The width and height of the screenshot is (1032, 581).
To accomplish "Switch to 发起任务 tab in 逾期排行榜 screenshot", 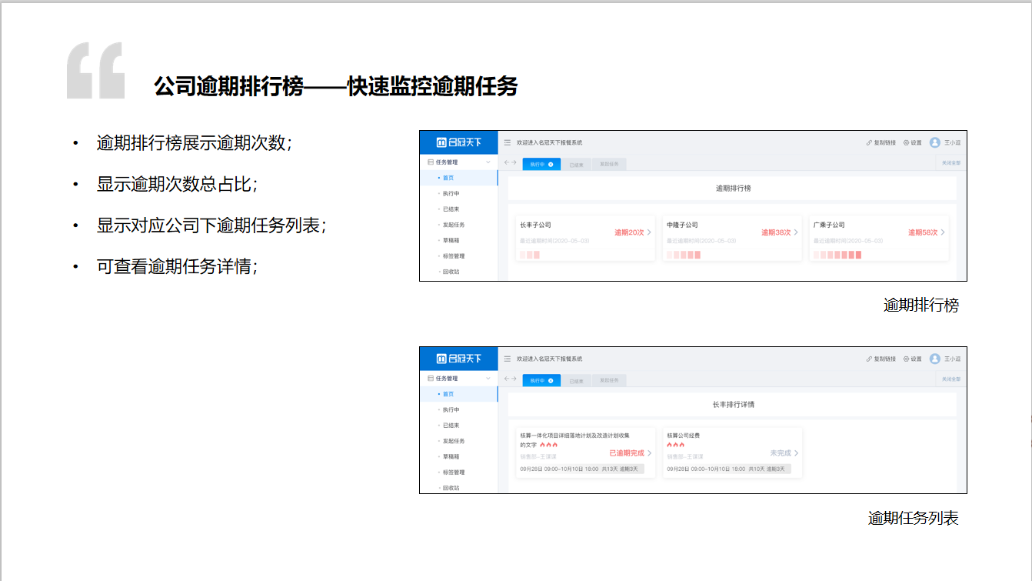I will tap(609, 164).
